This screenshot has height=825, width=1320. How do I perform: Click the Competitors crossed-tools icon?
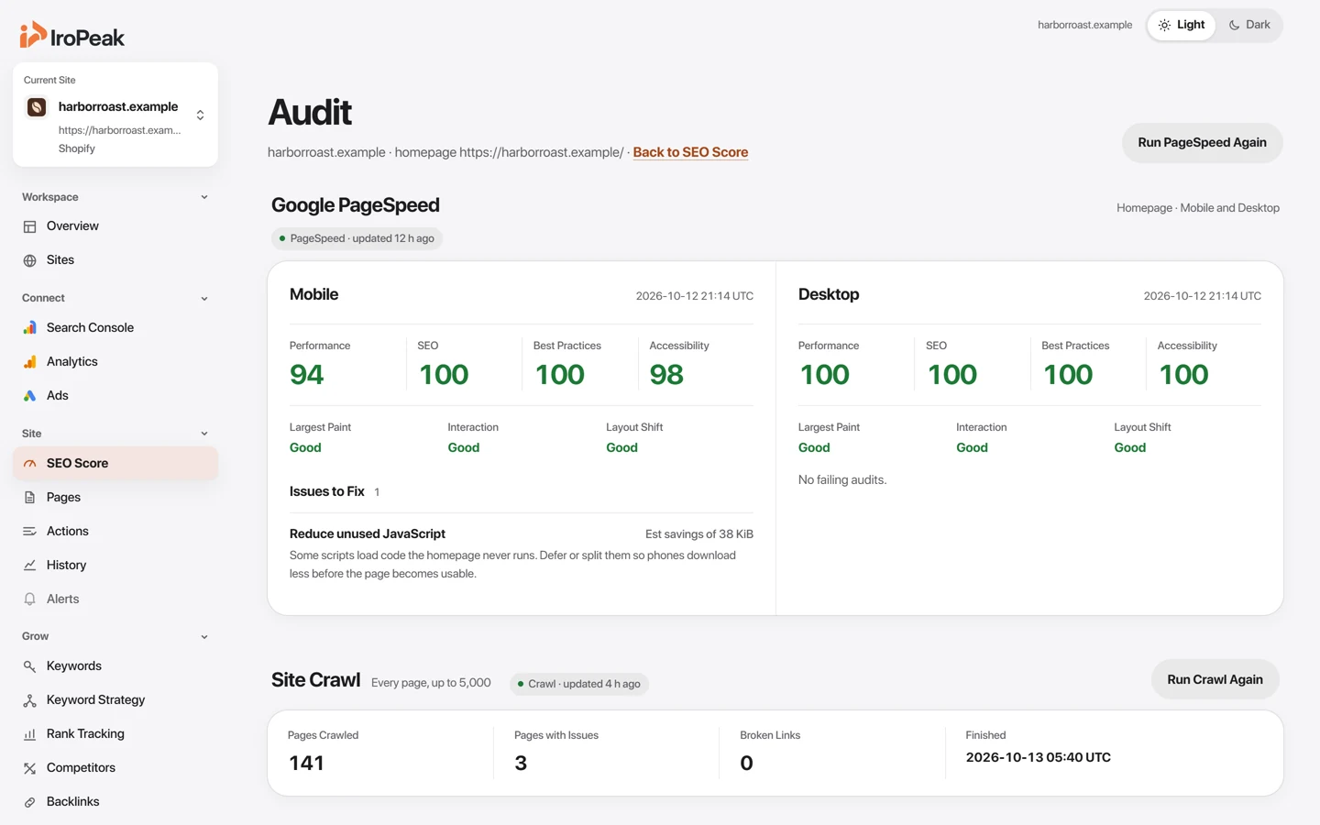(x=29, y=768)
